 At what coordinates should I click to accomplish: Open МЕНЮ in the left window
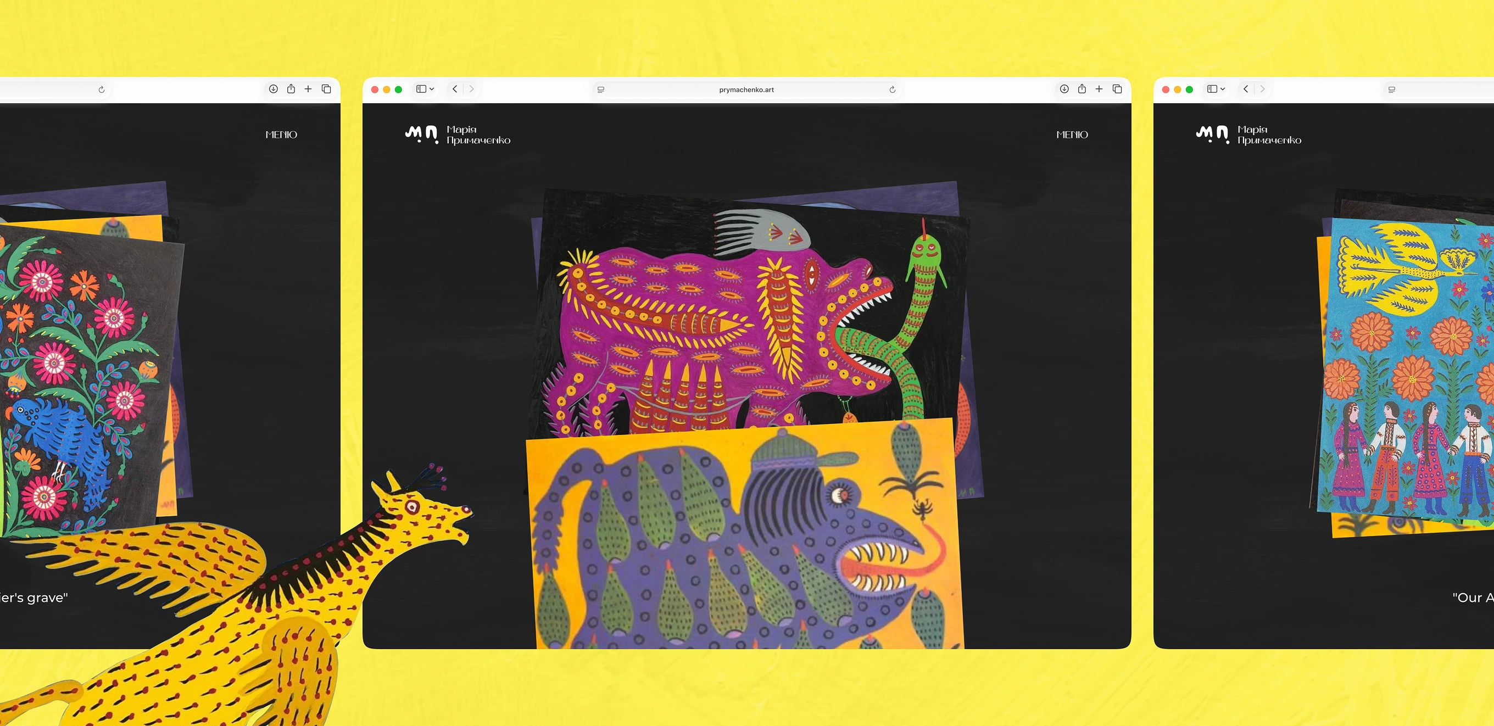pos(281,135)
